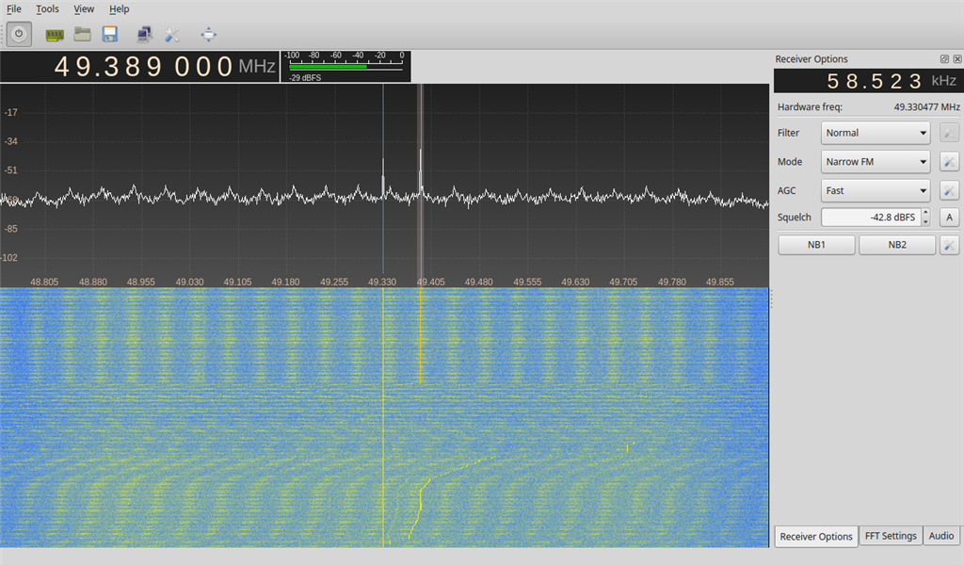Click the Squelch level input field
Image resolution: width=964 pixels, height=565 pixels.
869,218
